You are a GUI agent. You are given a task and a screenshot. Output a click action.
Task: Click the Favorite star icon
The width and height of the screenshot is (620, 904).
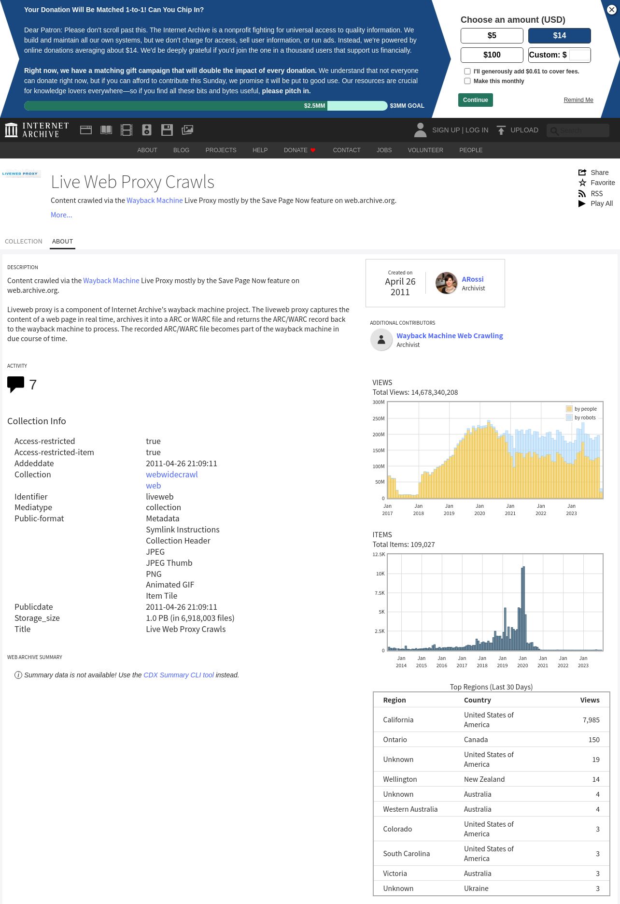[582, 183]
